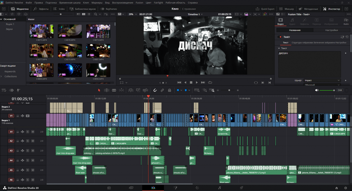Open the Fusion page icon
Viewport: 352px width, 191px height.
click(x=175, y=188)
